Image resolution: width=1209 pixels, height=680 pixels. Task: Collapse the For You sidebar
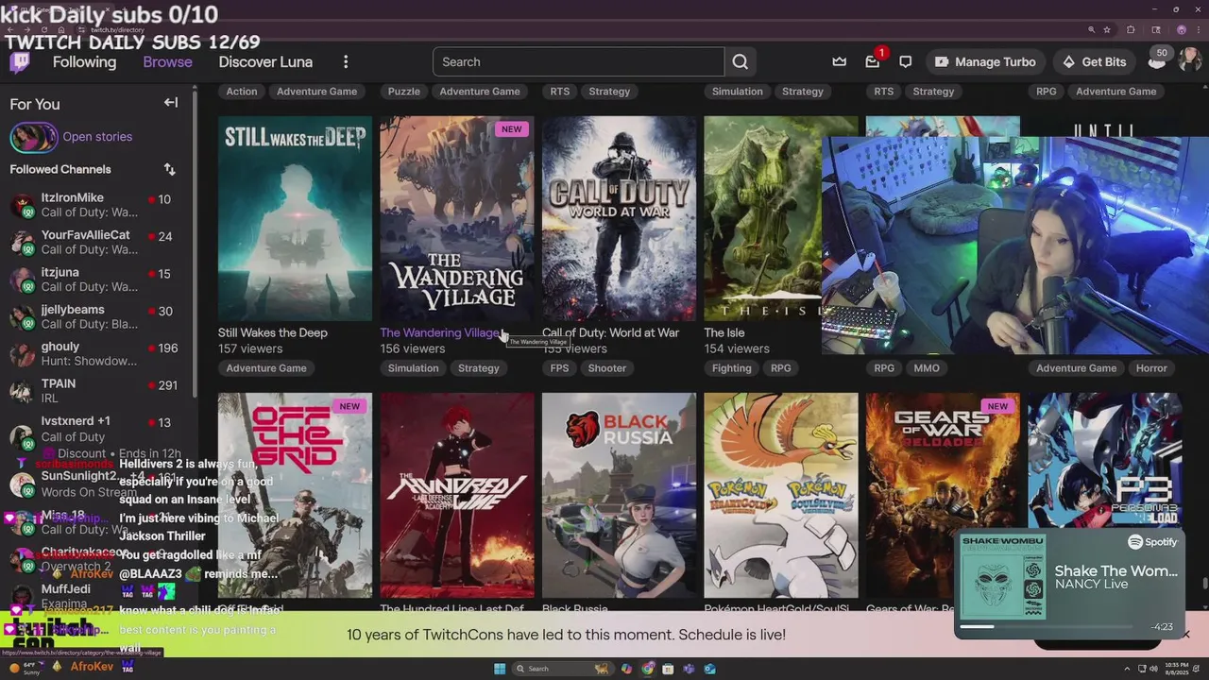pyautogui.click(x=171, y=103)
